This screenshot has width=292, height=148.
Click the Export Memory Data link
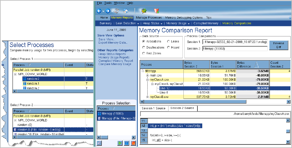113,43
